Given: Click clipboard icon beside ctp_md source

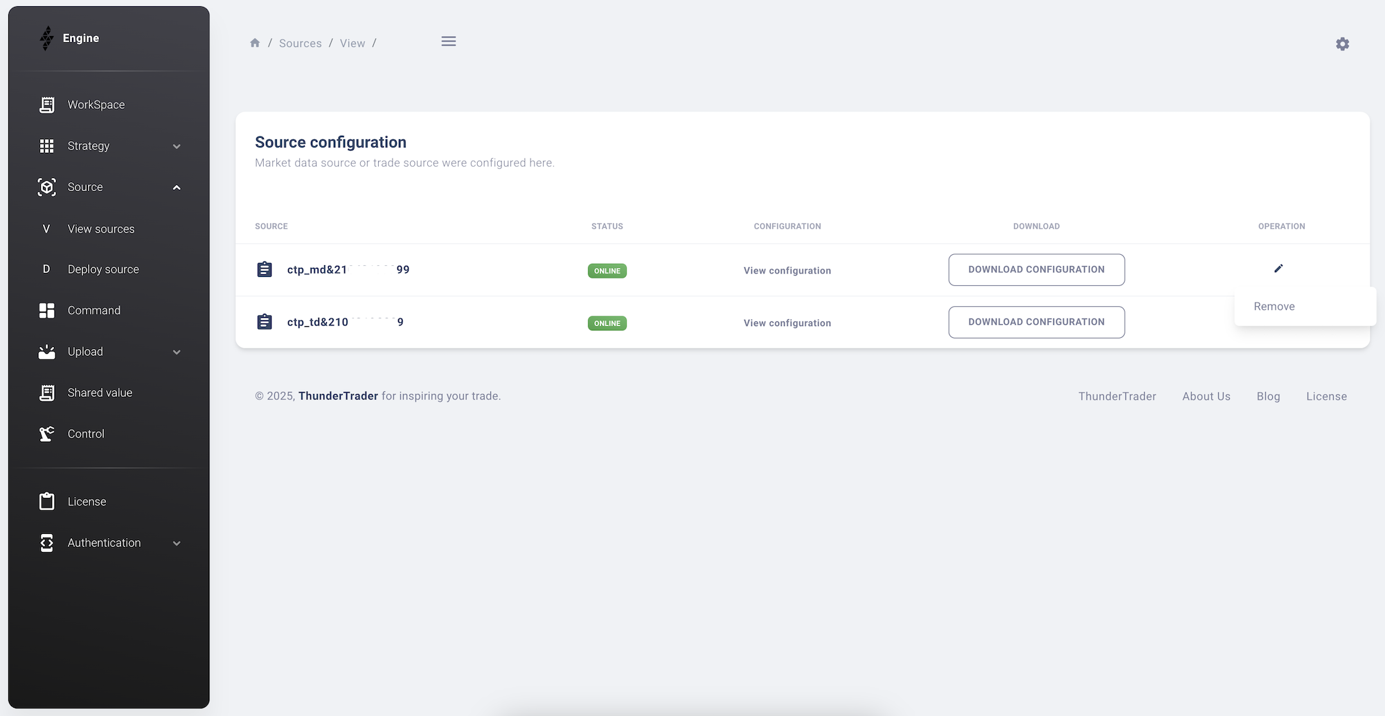Looking at the screenshot, I should [x=265, y=269].
